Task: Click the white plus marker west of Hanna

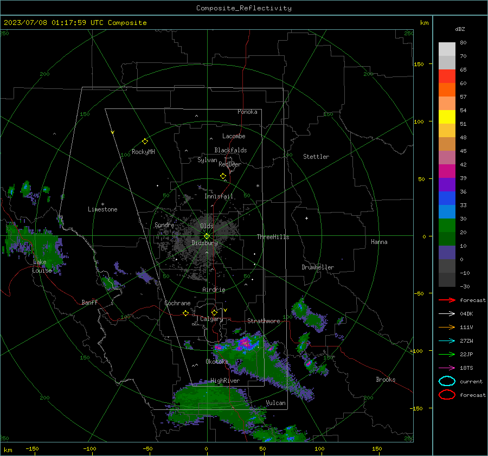Action: [x=306, y=218]
